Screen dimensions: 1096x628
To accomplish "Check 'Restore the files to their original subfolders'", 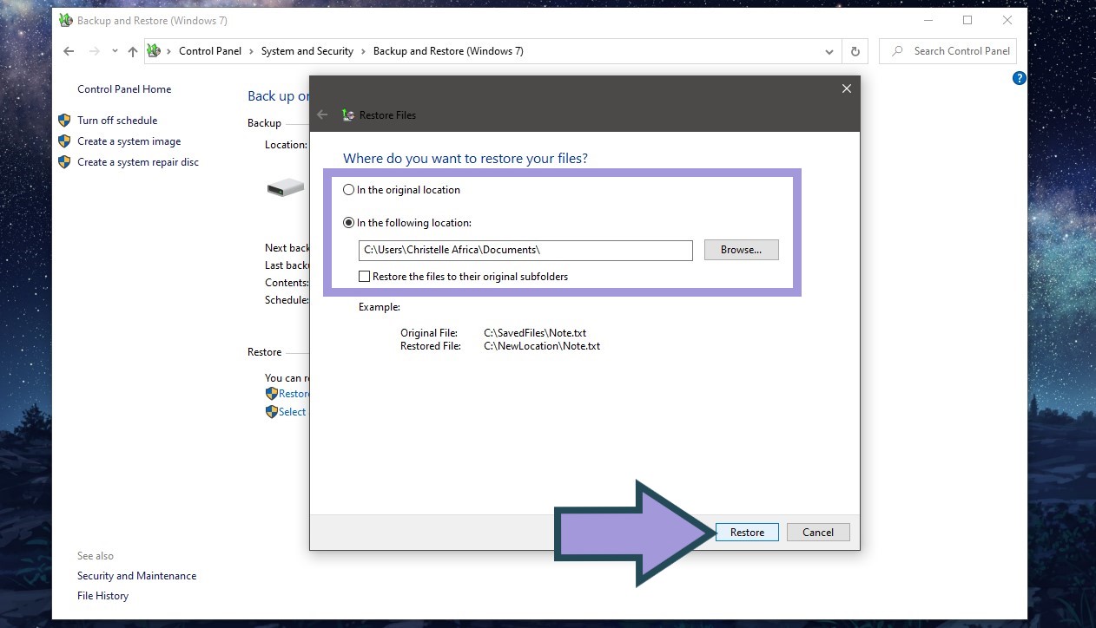I will point(365,277).
